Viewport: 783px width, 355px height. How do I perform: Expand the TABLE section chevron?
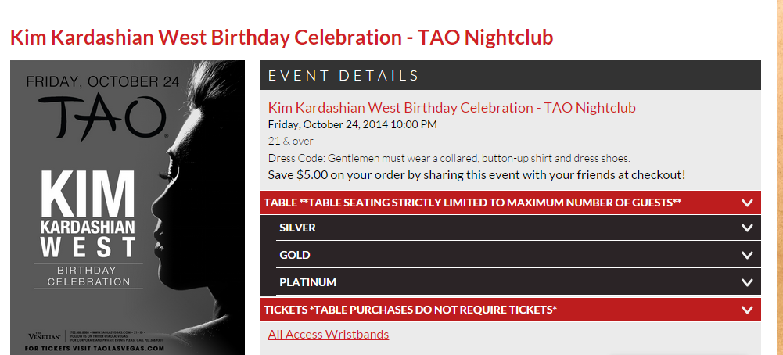click(x=747, y=203)
